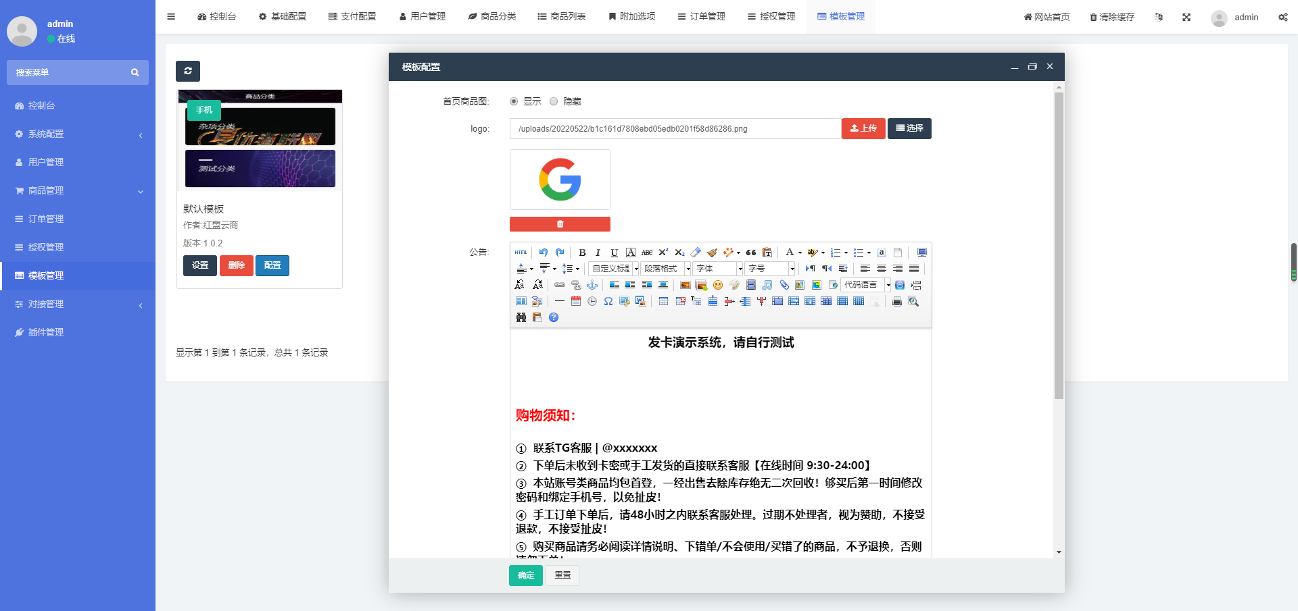This screenshot has width=1298, height=611.
Task: Click the dialog's vertical scrollbar
Action: click(1059, 246)
